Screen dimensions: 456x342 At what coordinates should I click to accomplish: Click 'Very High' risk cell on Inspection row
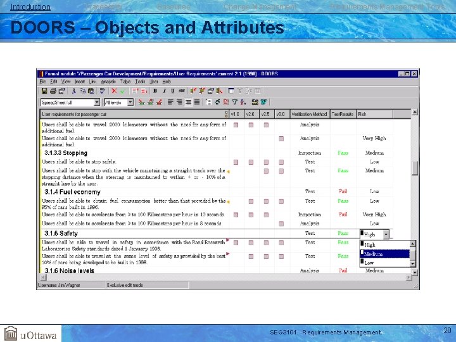pos(374,214)
